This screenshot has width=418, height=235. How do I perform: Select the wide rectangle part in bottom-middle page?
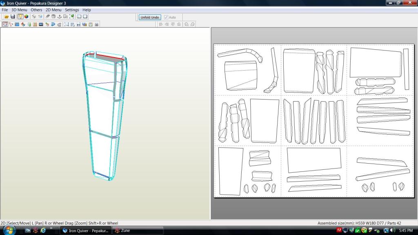(314, 160)
